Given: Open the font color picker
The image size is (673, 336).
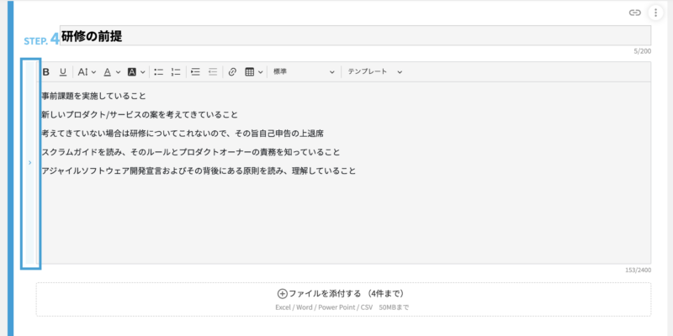Looking at the screenshot, I should coord(112,72).
